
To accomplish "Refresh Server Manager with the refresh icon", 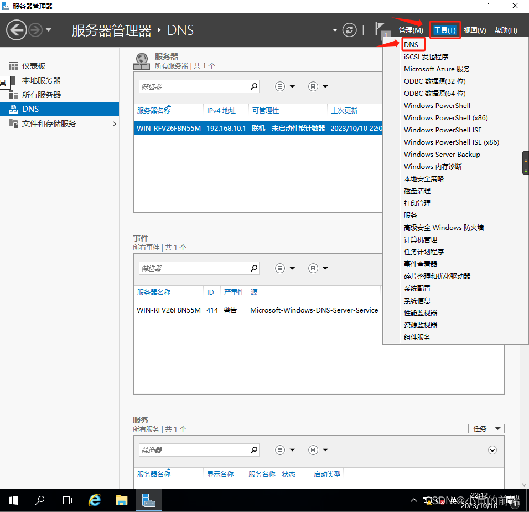I will [349, 30].
